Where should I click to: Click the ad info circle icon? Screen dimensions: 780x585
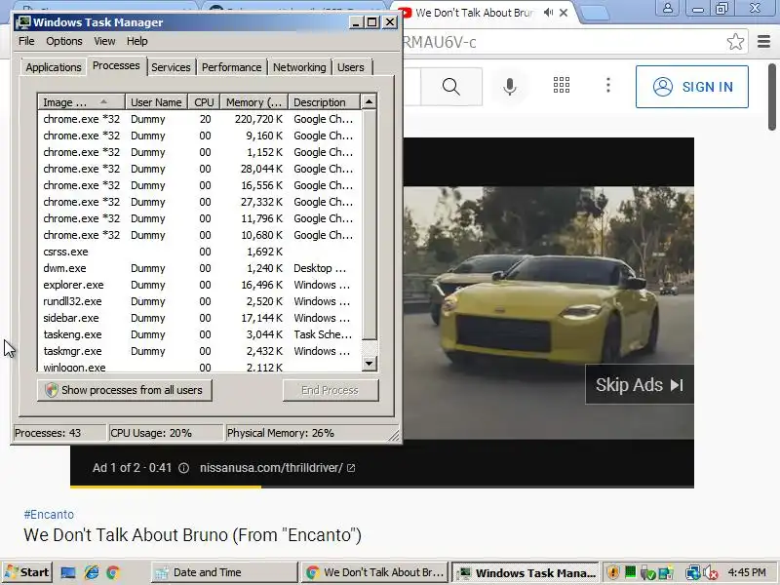point(183,468)
